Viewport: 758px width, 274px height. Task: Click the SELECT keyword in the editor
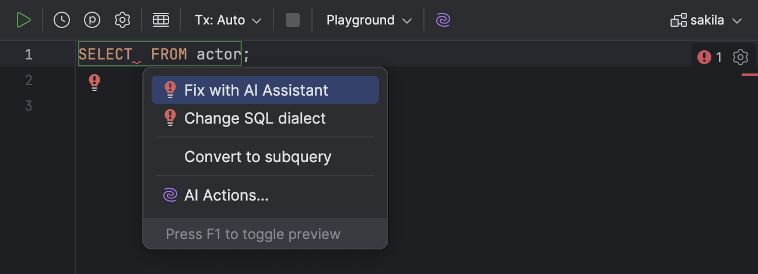(106, 55)
